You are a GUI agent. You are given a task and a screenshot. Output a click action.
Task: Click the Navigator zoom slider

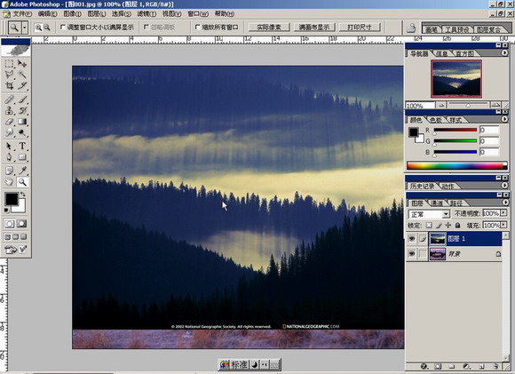tap(468, 105)
